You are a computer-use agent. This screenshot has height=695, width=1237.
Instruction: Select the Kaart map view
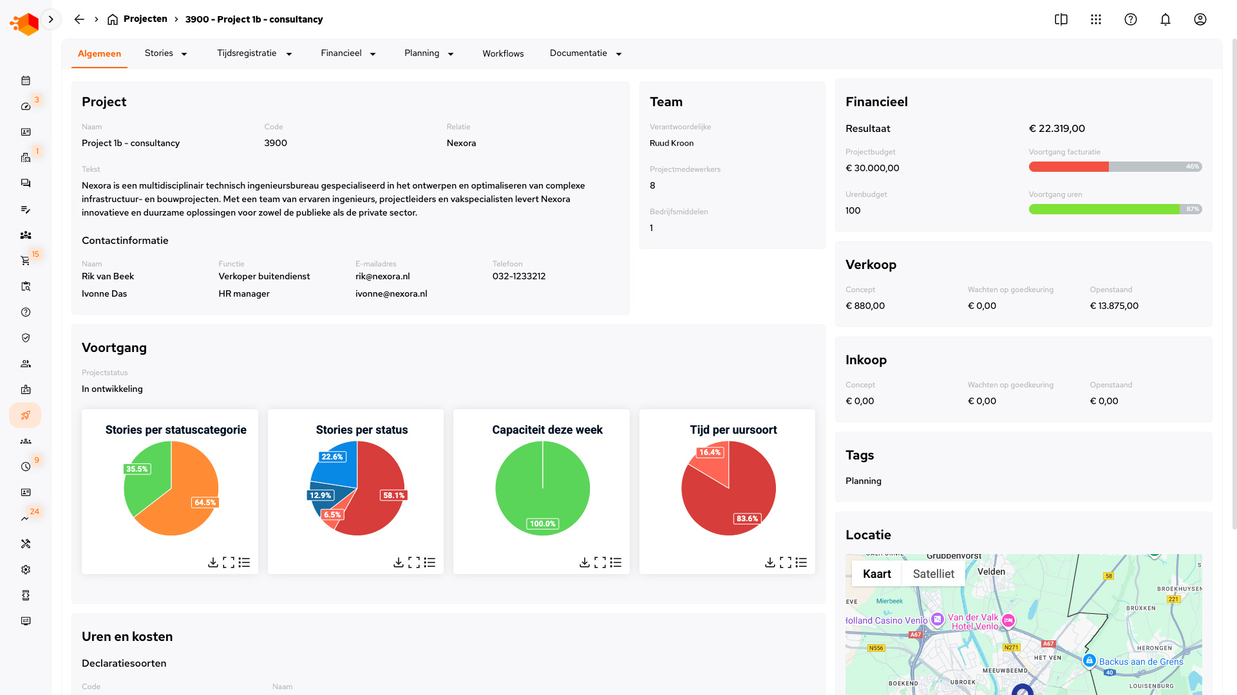click(876, 573)
